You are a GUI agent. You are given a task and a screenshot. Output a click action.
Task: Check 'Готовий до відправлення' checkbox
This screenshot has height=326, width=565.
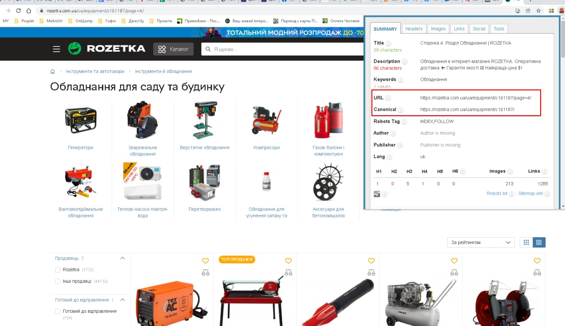coord(58,311)
